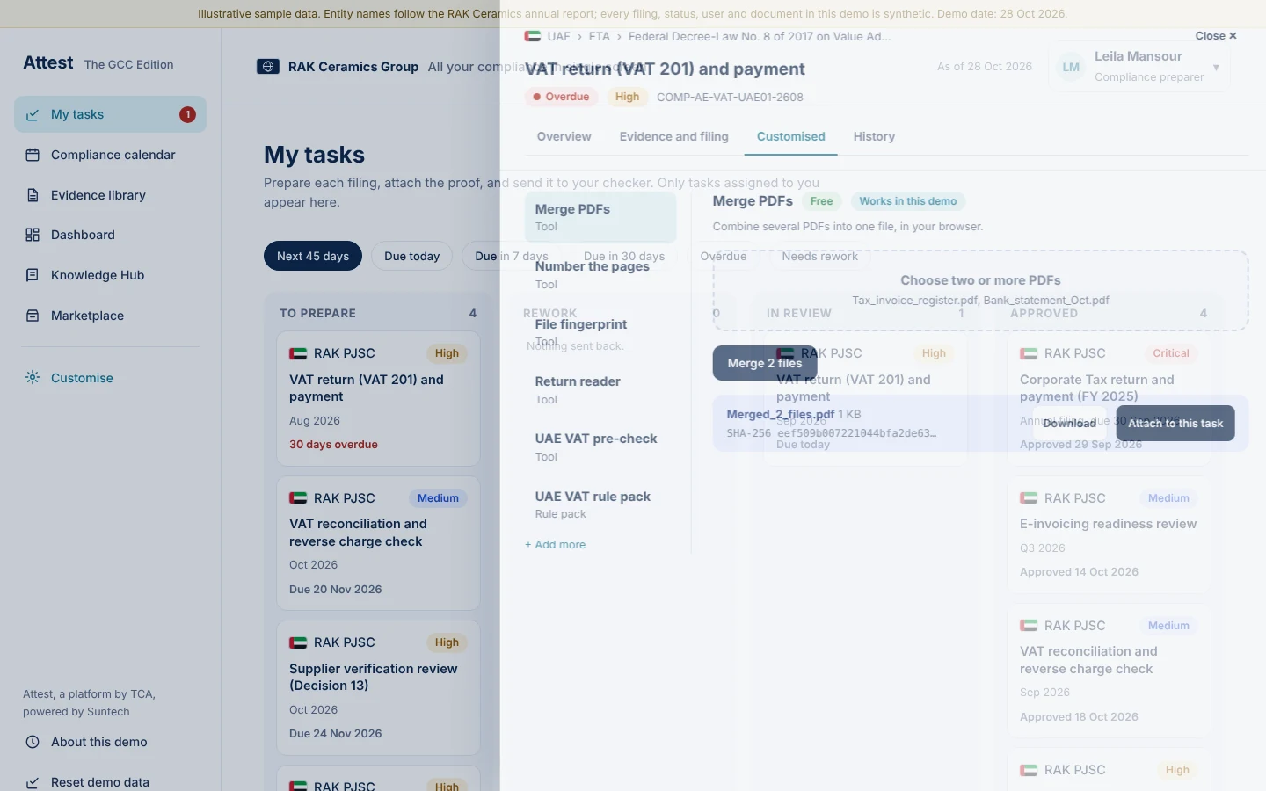Select the File fingerprint tool
The height and width of the screenshot is (791, 1266).
(x=600, y=332)
